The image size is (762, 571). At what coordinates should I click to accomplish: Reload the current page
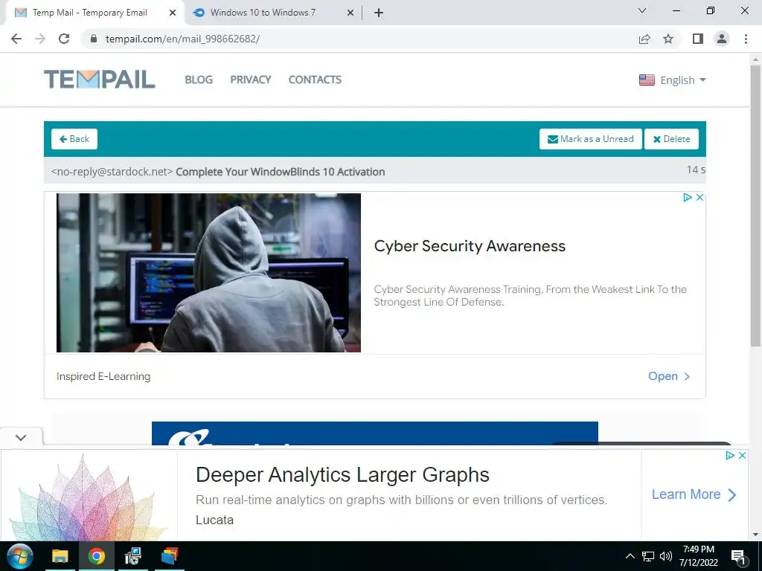(64, 39)
